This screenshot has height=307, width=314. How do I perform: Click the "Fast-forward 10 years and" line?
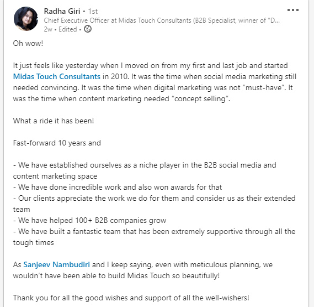pos(57,143)
